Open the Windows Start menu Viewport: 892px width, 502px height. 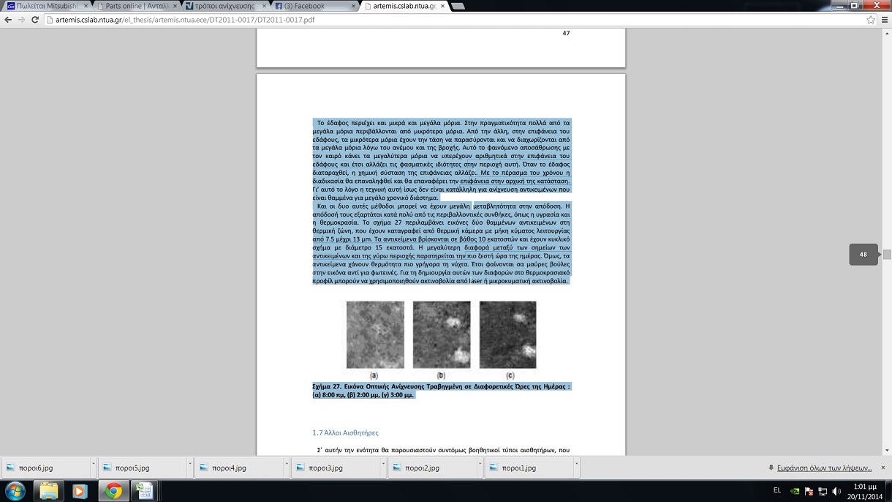[15, 490]
